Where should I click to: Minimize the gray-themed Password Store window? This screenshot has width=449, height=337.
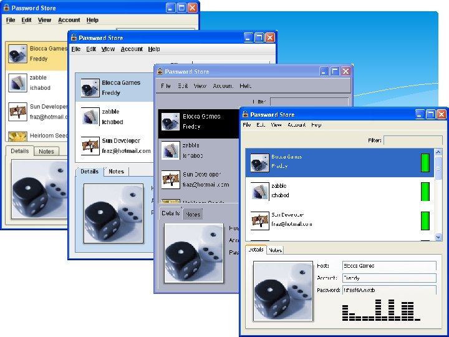(x=324, y=71)
